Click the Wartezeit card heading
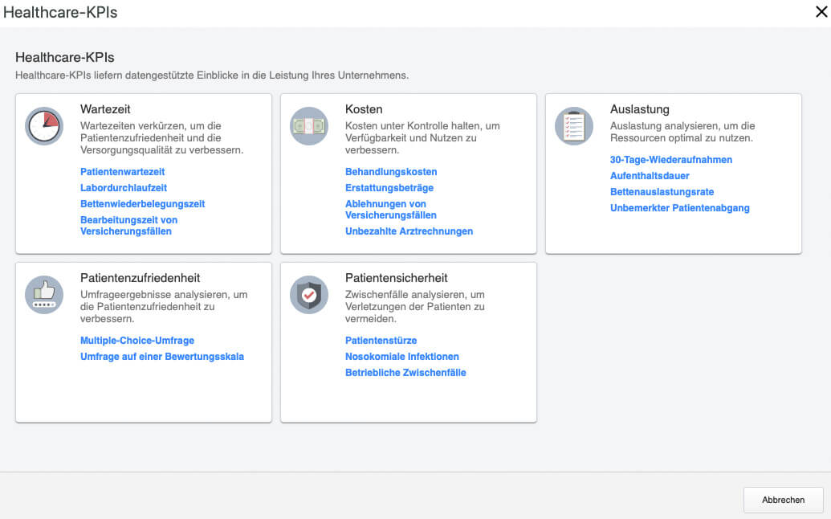The image size is (831, 519). pyautogui.click(x=105, y=109)
